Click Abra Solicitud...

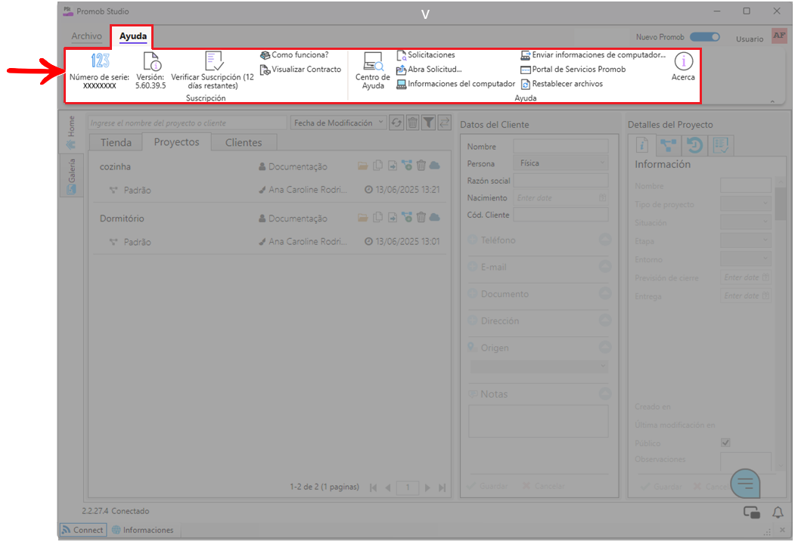click(429, 70)
